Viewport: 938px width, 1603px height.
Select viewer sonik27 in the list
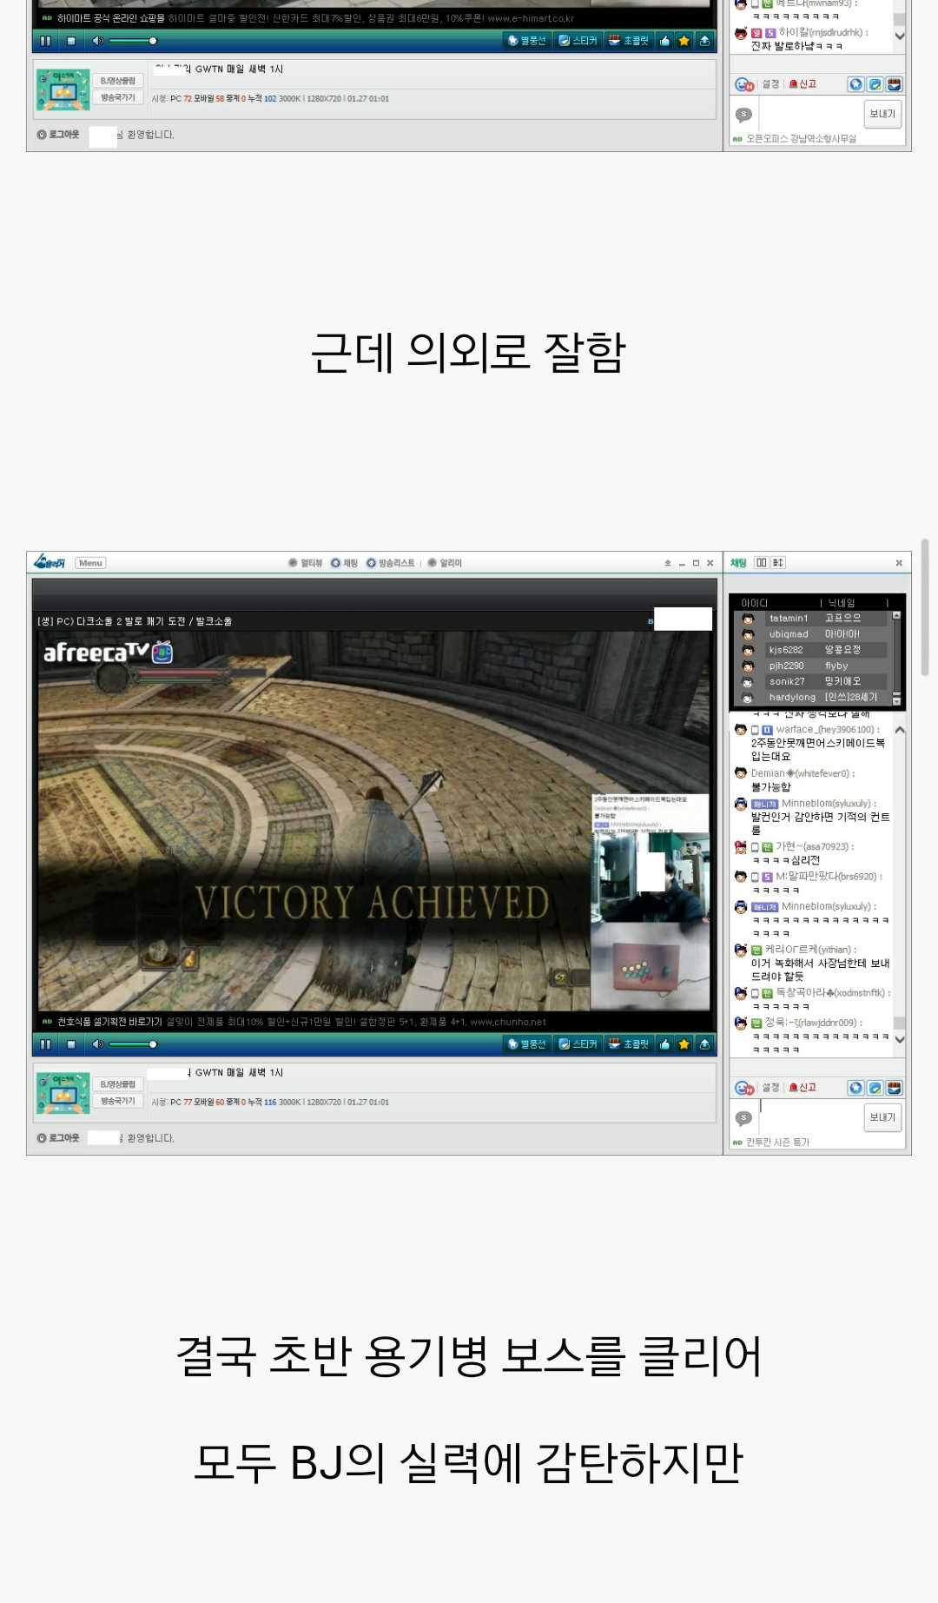click(x=812, y=681)
